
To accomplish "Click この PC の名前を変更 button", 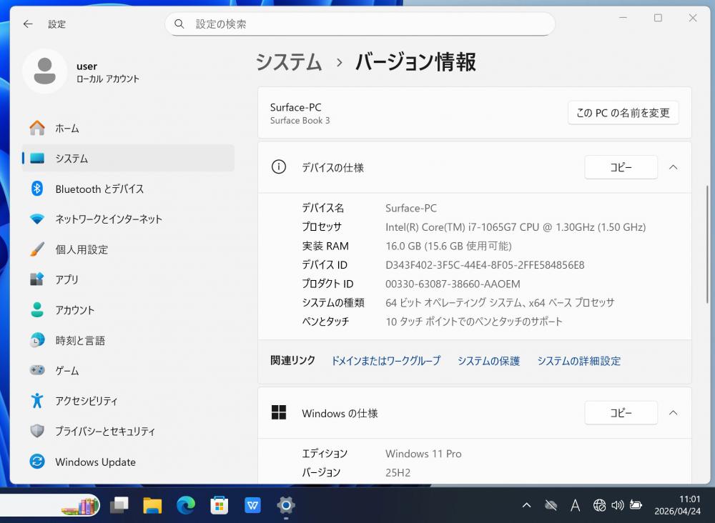I will [x=623, y=113].
